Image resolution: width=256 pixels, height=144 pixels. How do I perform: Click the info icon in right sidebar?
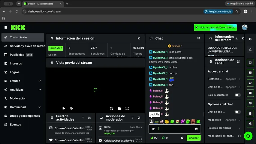coord(250,39)
